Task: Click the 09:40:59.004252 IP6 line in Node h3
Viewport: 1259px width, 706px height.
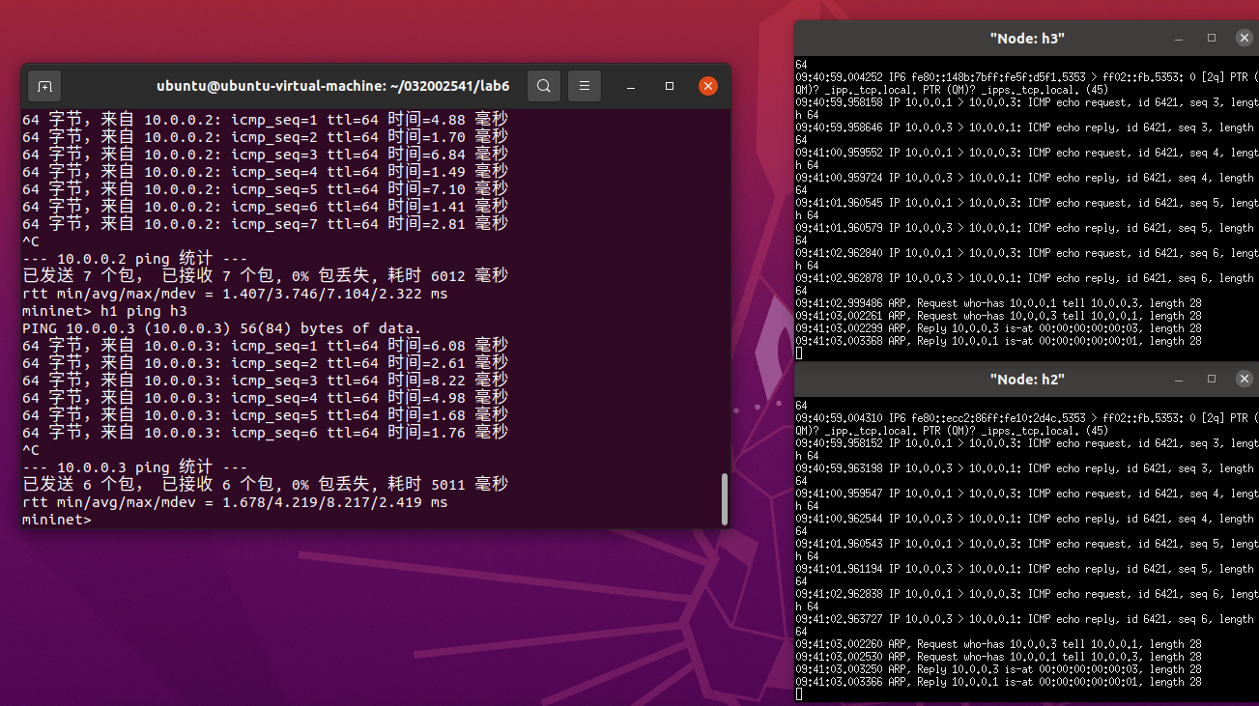Action: pyautogui.click(x=1027, y=83)
